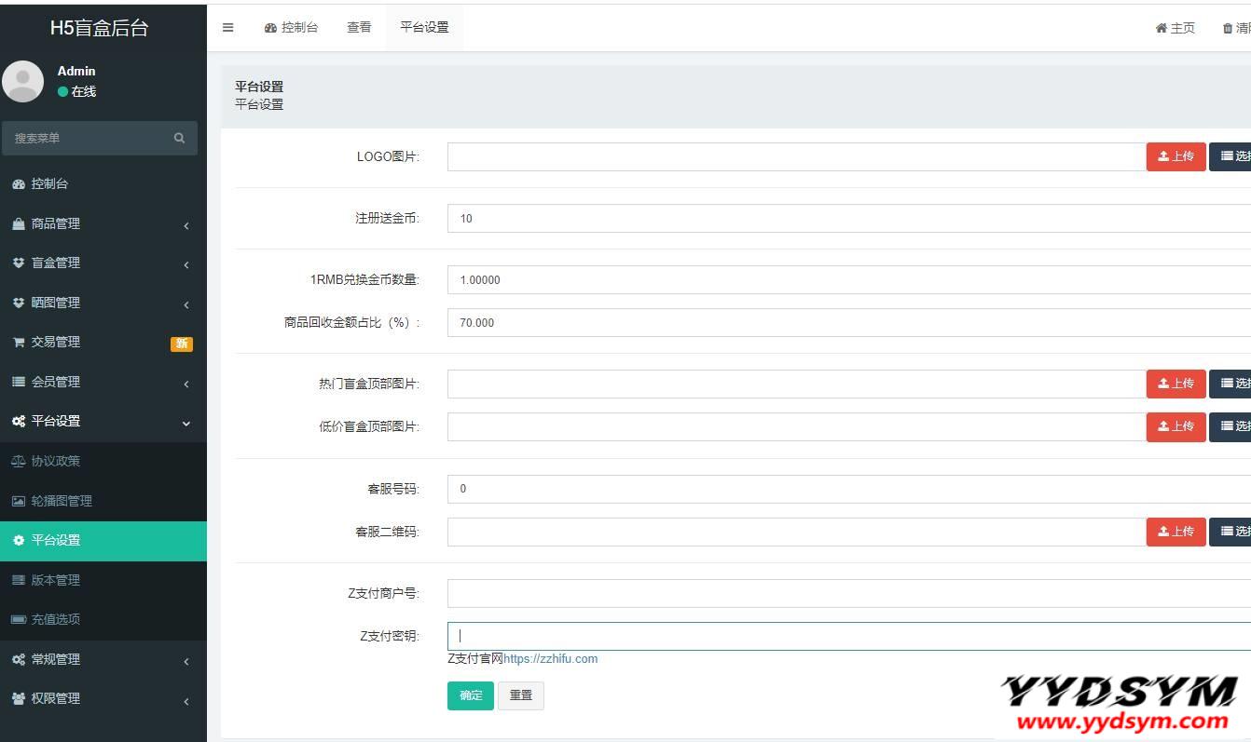Click the 1RMB兑换金币数量 field
Viewport: 1251px width, 742px height.
pos(849,279)
